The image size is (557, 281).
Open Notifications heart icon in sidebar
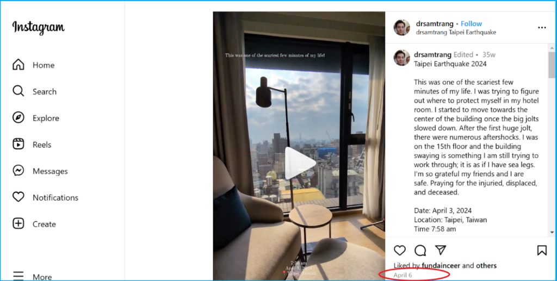pyautogui.click(x=18, y=197)
